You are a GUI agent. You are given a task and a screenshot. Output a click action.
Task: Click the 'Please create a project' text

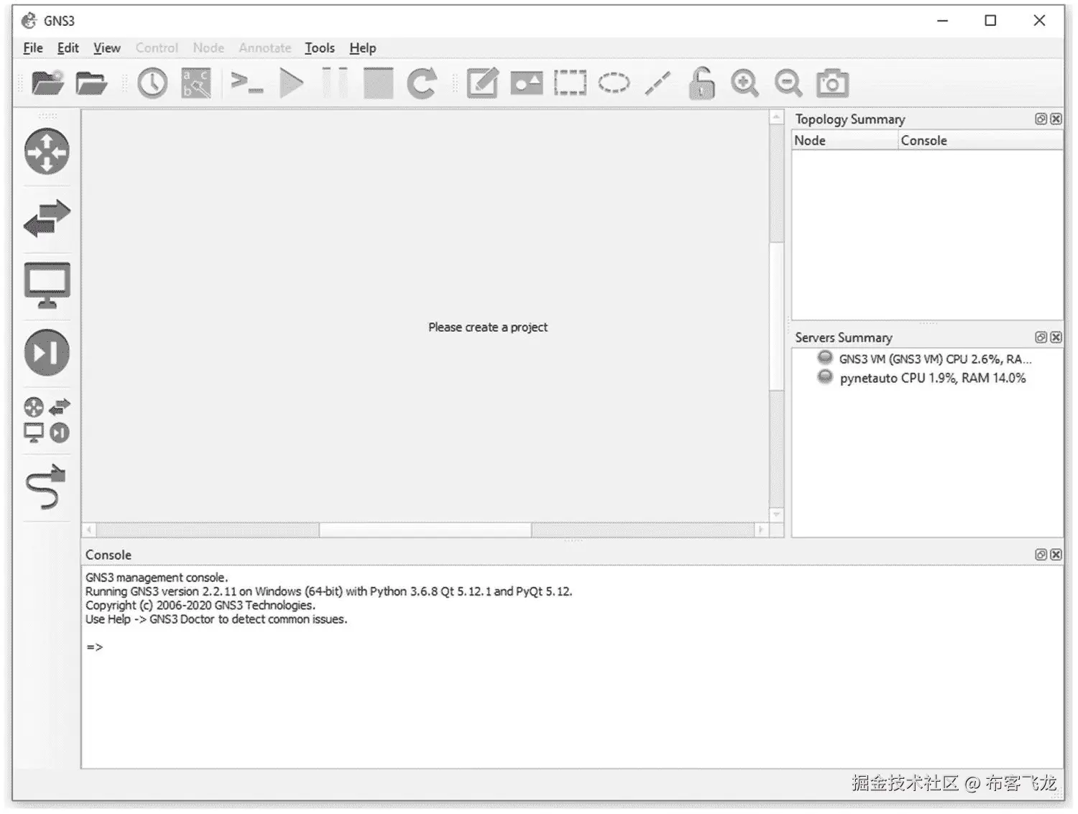(488, 328)
